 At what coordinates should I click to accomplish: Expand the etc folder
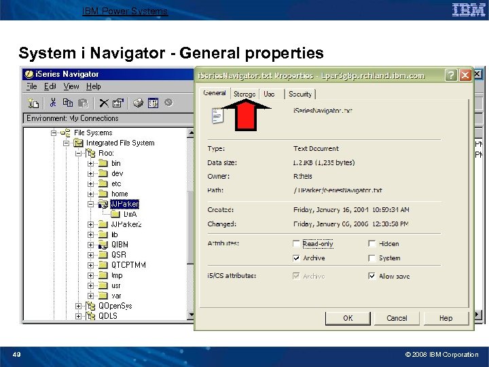tap(90, 183)
